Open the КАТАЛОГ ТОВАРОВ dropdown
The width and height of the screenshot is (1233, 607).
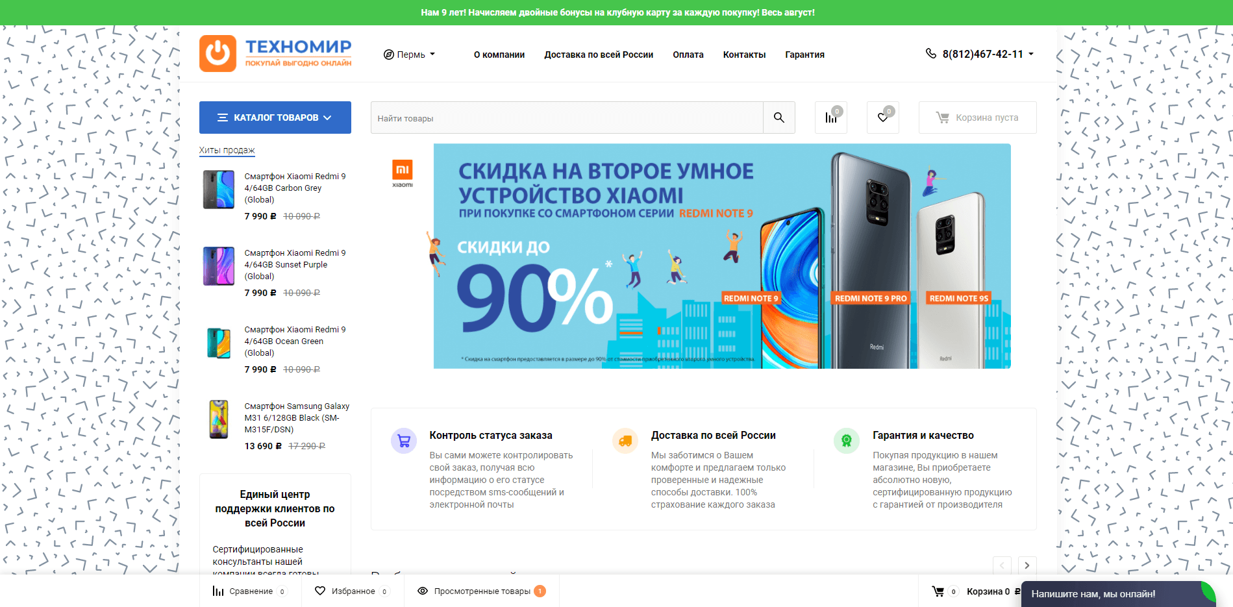point(275,118)
